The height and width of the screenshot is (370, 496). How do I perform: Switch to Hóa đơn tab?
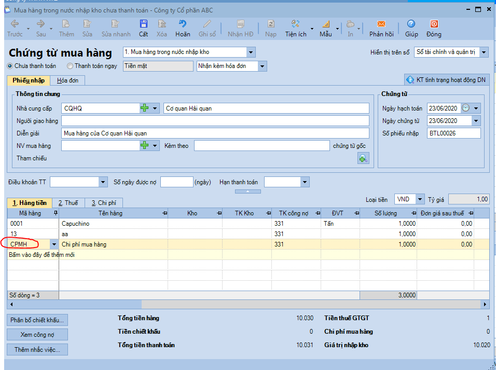tap(67, 80)
